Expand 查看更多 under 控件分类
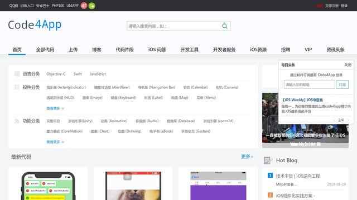The width and height of the screenshot is (357, 200). pos(55,108)
